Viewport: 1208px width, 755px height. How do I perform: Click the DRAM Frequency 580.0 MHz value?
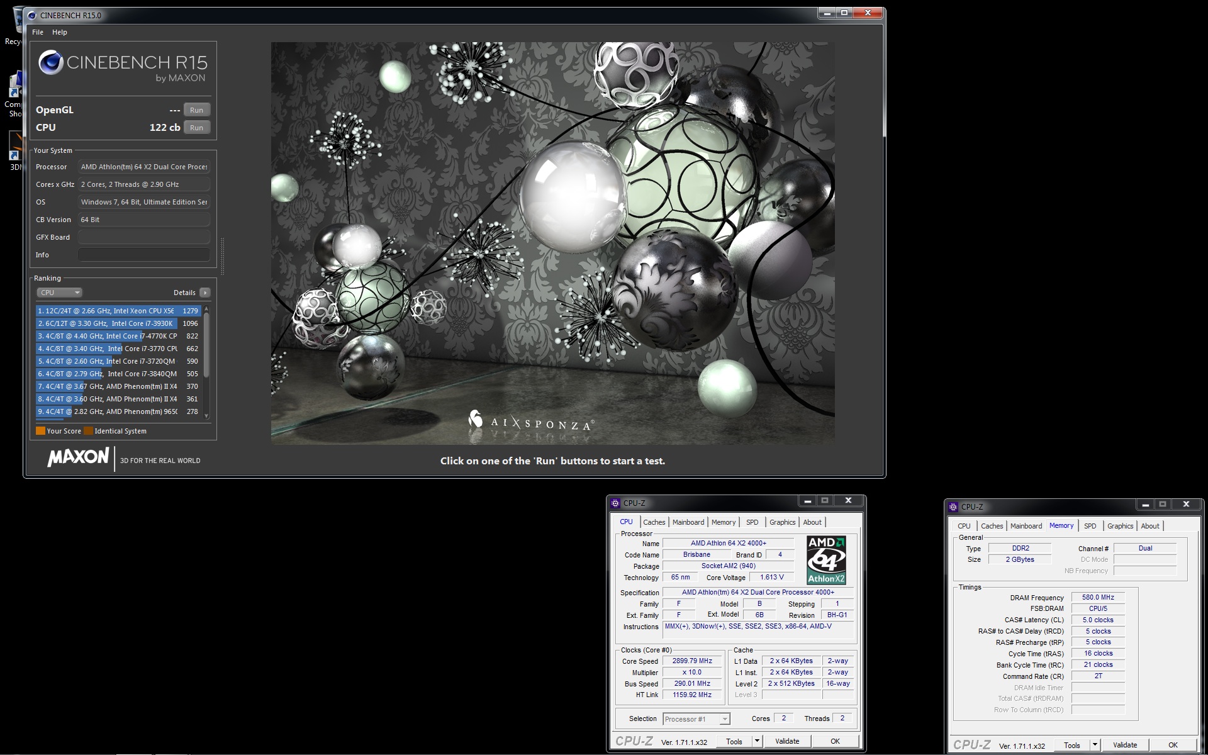click(x=1098, y=598)
